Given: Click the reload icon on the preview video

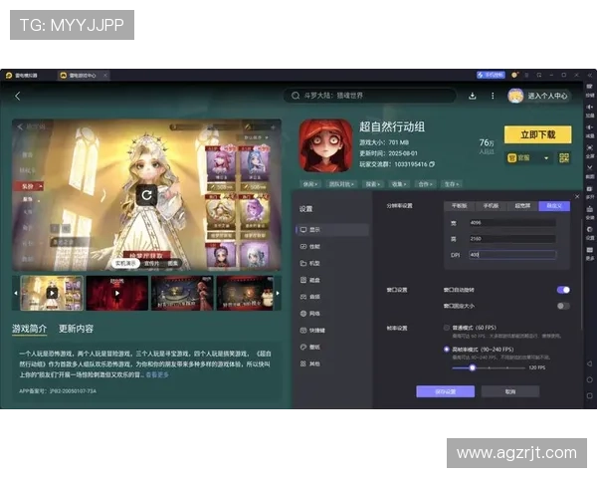Looking at the screenshot, I should click(146, 195).
